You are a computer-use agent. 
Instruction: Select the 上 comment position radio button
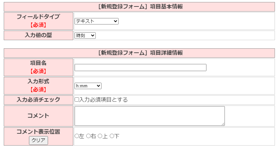[x=100, y=136]
